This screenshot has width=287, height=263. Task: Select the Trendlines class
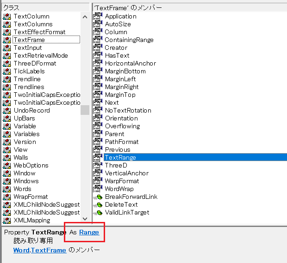coord(29,87)
